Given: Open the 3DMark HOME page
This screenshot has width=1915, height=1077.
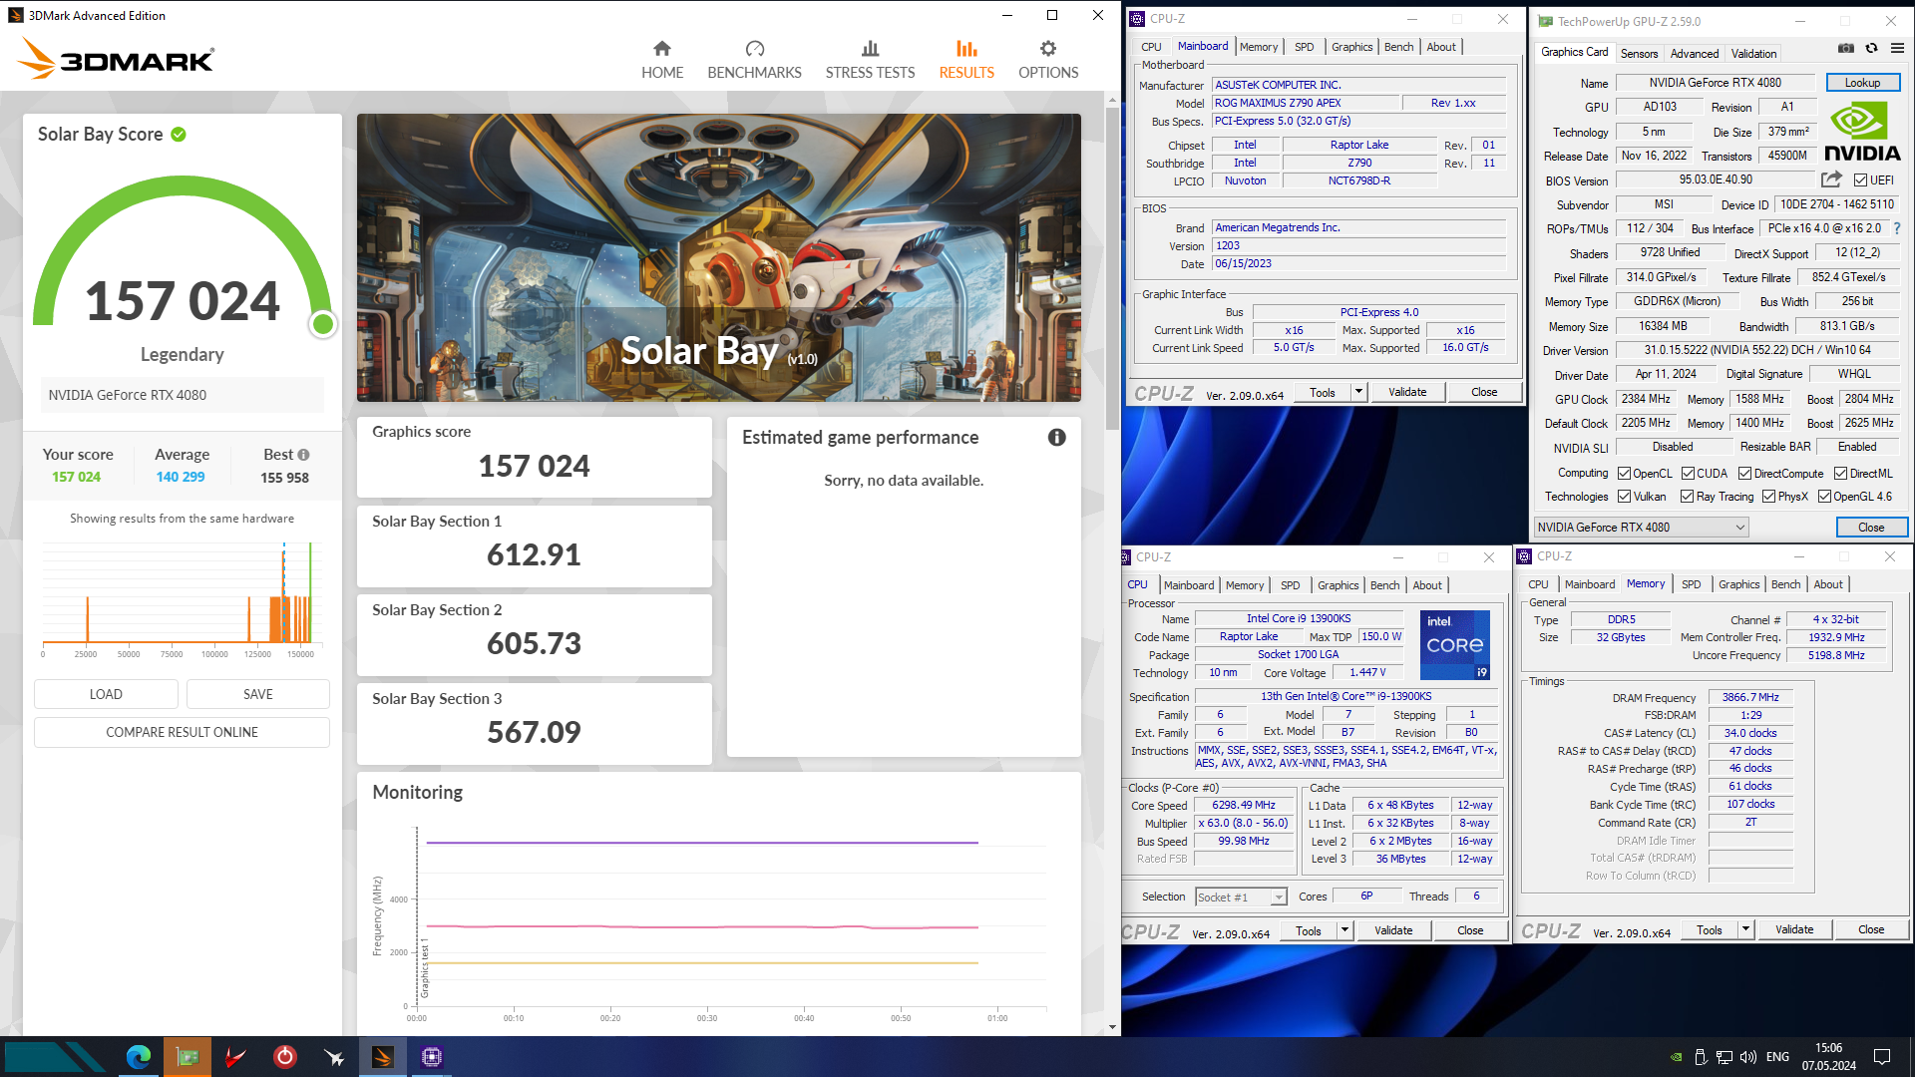Looking at the screenshot, I should pos(662,60).
